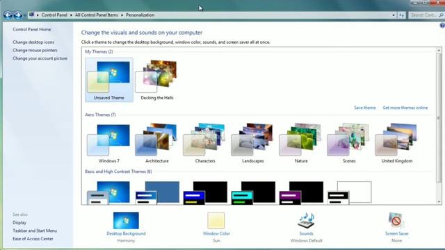Choose the Windows Classic blue theme
445x250 pixels.
click(x=157, y=193)
